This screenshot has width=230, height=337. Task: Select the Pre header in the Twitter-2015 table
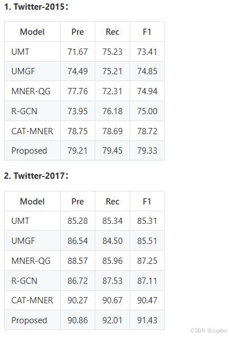(78, 32)
